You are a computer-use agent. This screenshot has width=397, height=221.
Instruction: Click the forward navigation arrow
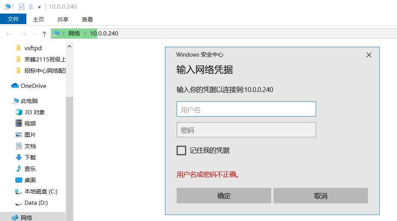point(23,34)
